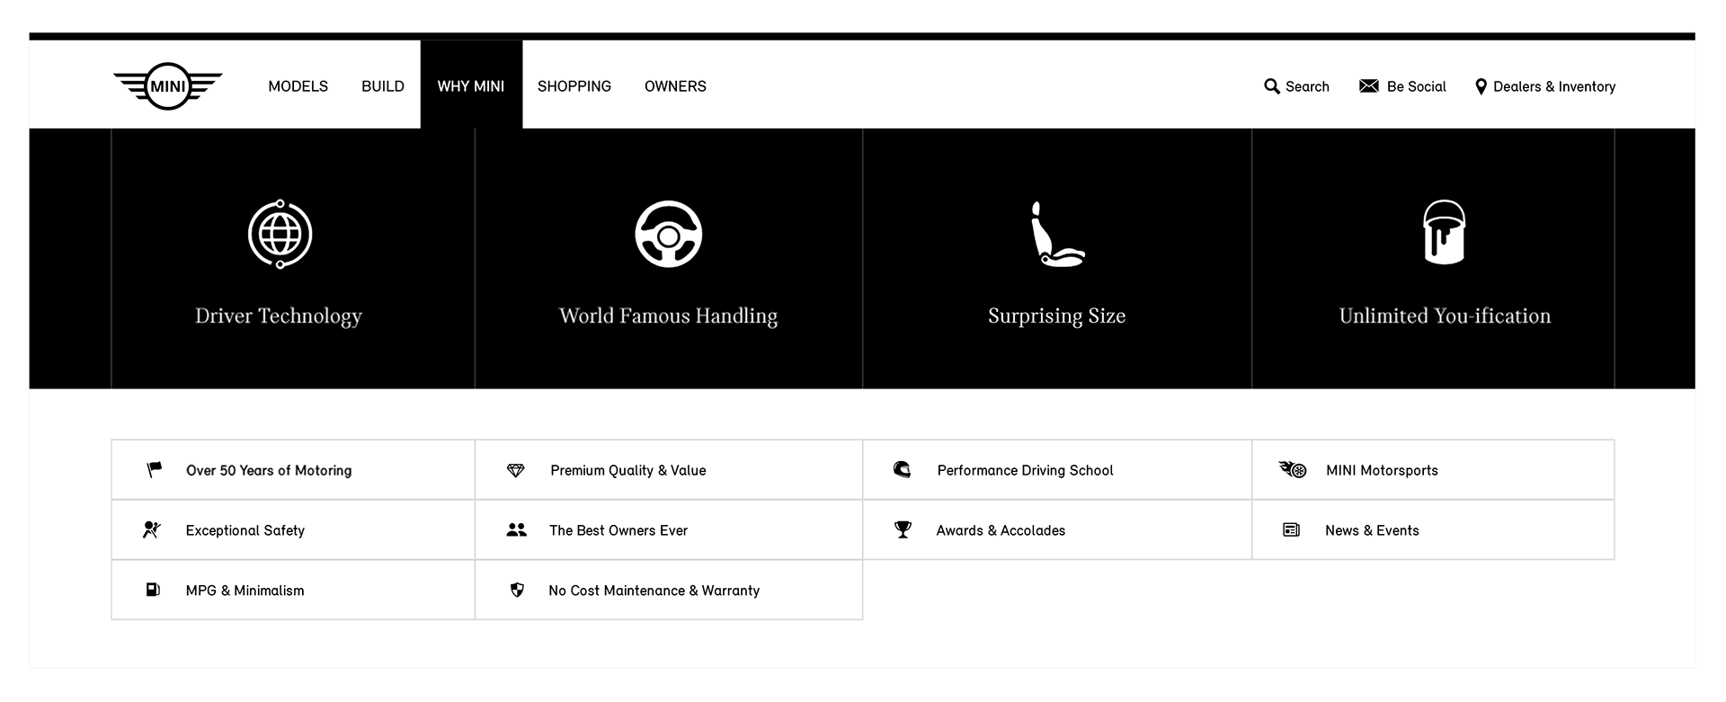Open the OWNERS menu
This screenshot has width=1726, height=702.
coord(675,86)
